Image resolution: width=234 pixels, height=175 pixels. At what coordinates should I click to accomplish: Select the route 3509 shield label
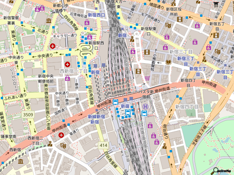pyautogui.click(x=28, y=114)
